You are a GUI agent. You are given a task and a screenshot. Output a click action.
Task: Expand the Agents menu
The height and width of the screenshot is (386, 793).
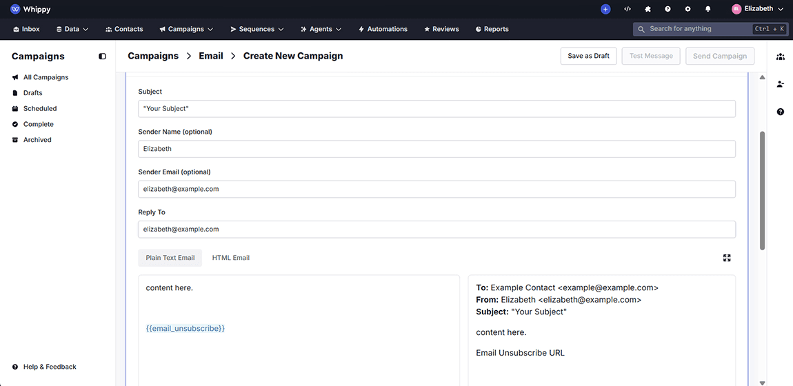[321, 30]
